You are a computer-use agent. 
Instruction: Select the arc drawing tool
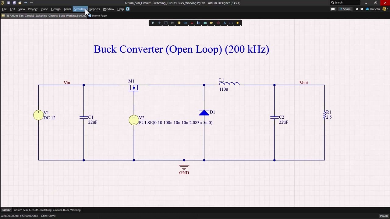pos(231,23)
